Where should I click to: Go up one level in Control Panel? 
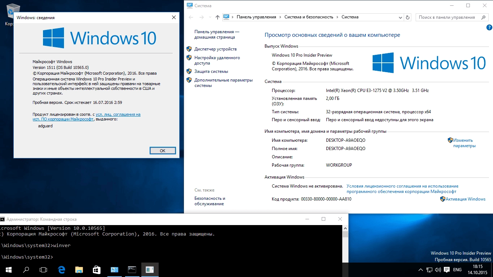[x=217, y=17]
